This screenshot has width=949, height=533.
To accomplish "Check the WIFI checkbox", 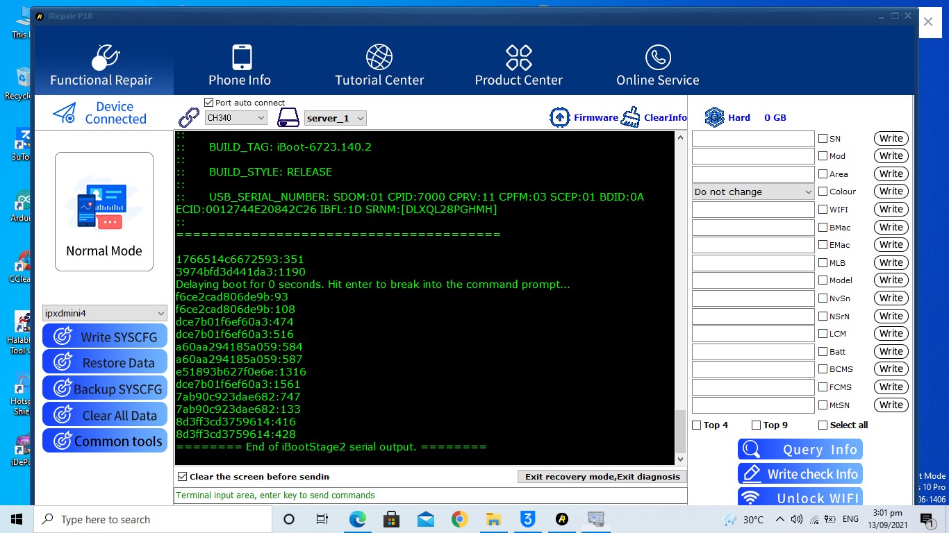I will pos(823,210).
